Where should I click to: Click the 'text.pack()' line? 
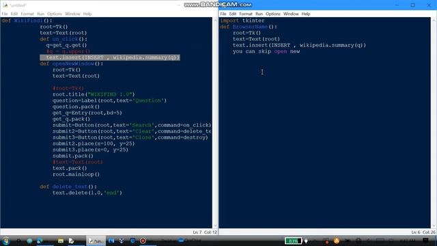click(70, 168)
